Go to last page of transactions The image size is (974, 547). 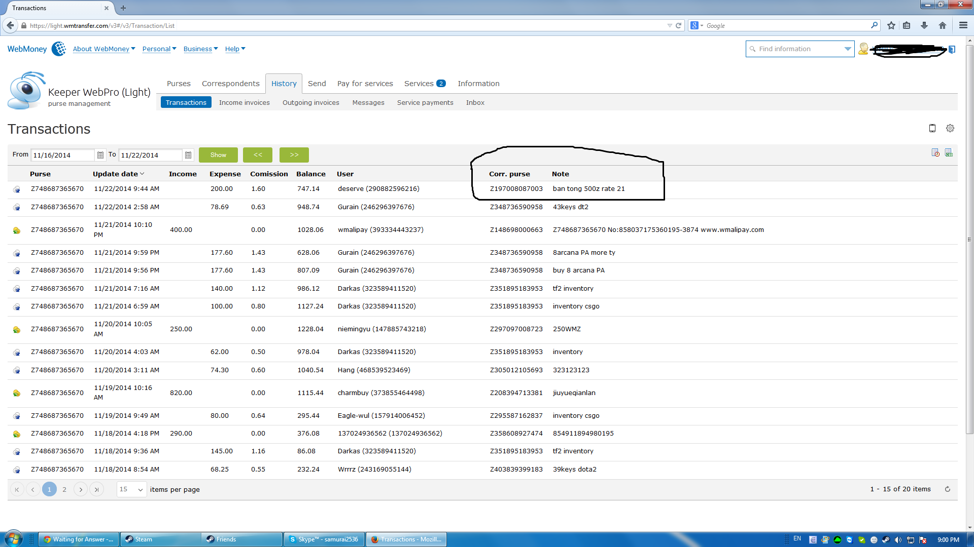96,489
